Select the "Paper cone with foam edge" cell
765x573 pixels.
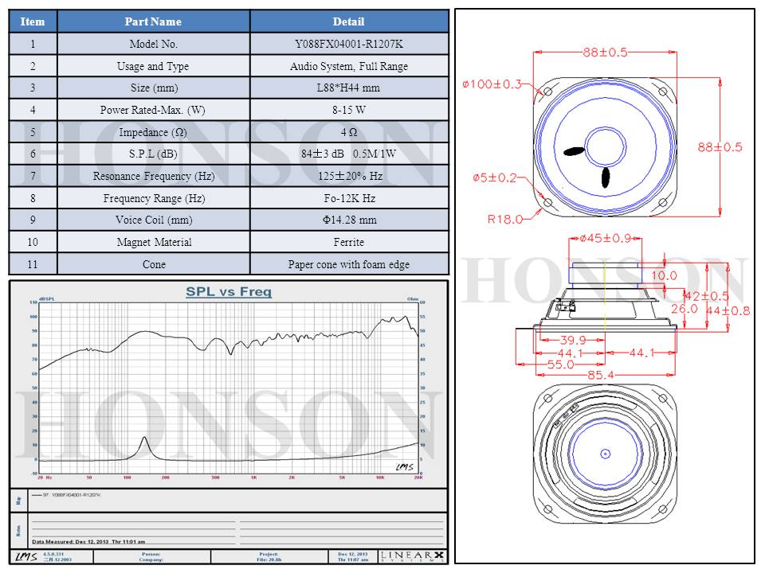tap(349, 264)
